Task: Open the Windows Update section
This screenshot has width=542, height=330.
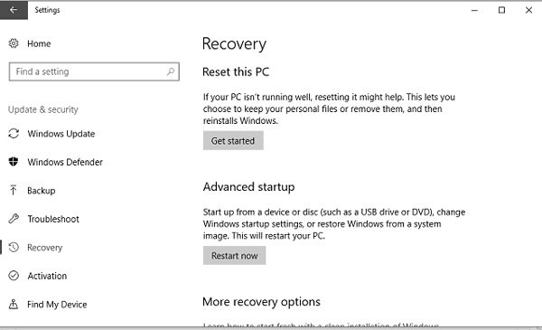Action: [x=61, y=134]
